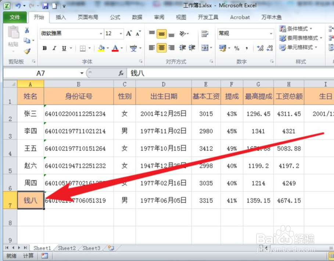Go to first sheet navigation arrow
This screenshot has width=334, height=261.
[7, 248]
